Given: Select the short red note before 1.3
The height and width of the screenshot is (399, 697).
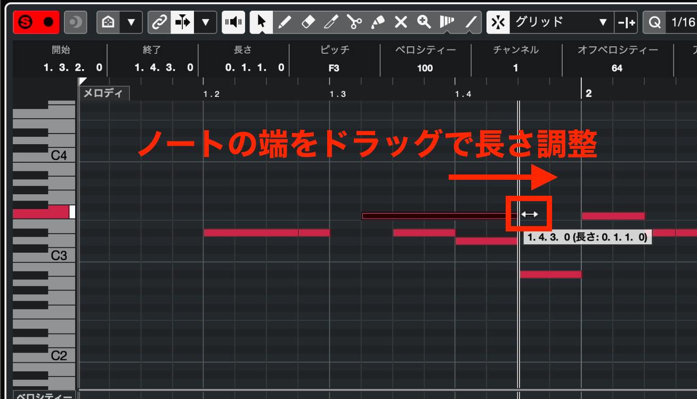Looking at the screenshot, I should click(x=314, y=232).
